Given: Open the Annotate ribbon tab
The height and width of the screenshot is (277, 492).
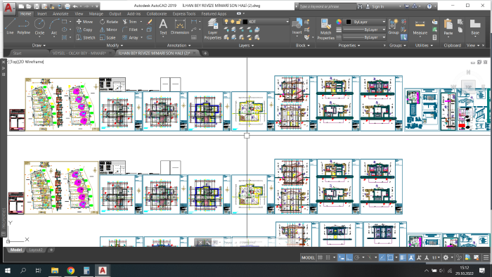Looking at the screenshot, I should 60,14.
